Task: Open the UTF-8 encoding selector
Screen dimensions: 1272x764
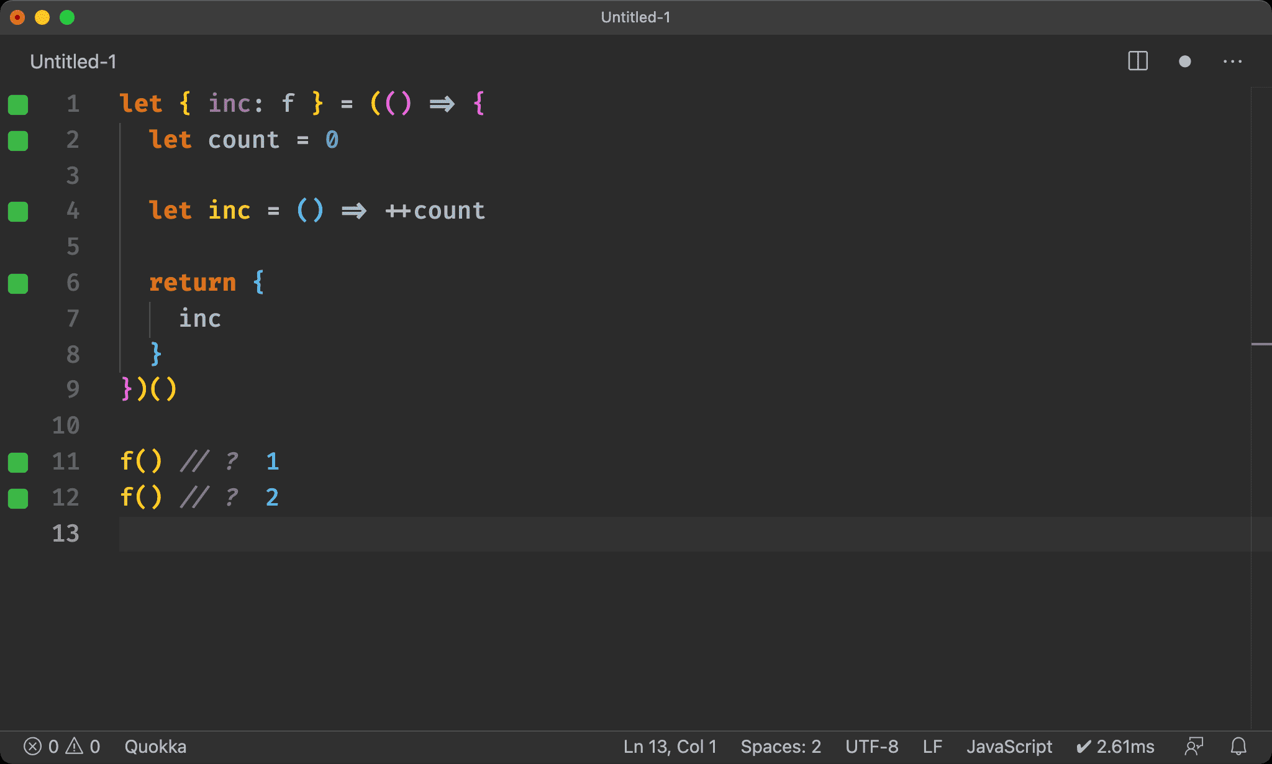Action: (871, 746)
